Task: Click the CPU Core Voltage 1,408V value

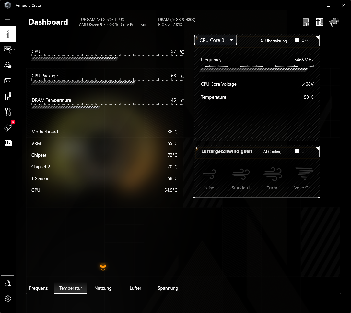Action: [307, 84]
